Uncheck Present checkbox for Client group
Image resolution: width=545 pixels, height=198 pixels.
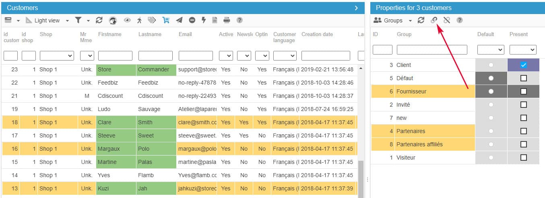pos(523,65)
